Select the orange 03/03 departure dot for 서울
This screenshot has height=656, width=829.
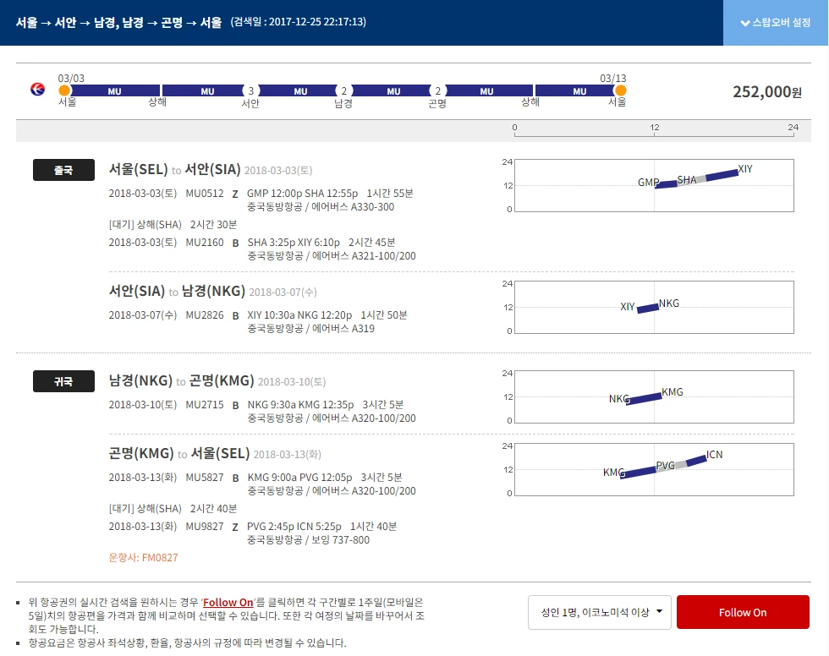65,89
